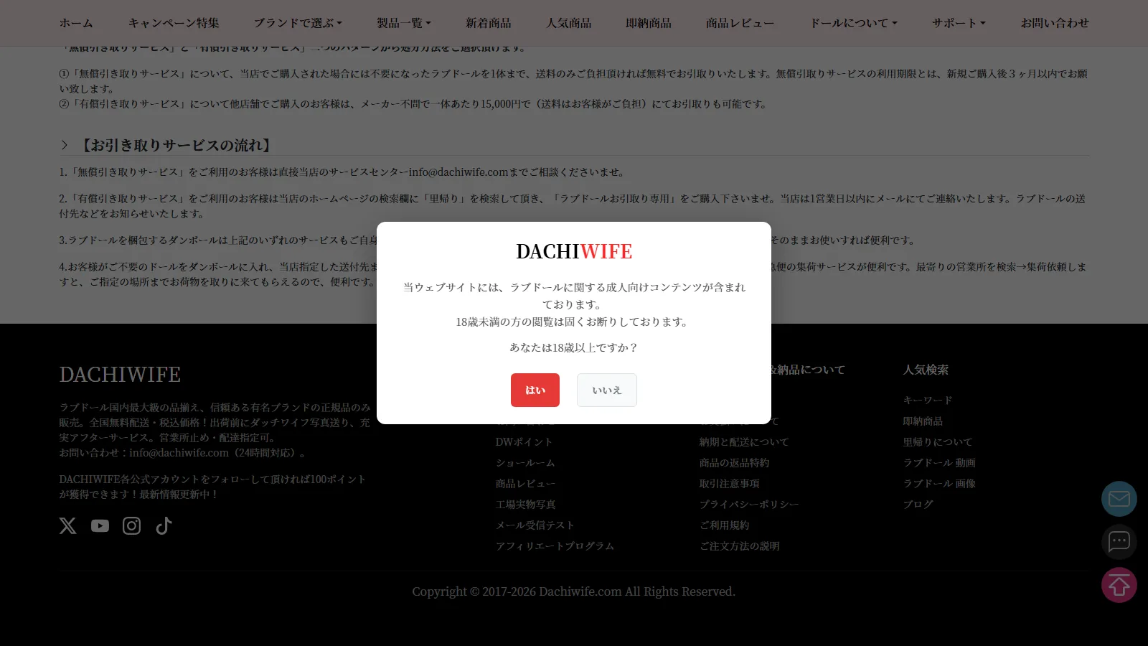This screenshot has height=646, width=1148.
Task: Click the 人気検索 footer heading
Action: pyautogui.click(x=926, y=370)
